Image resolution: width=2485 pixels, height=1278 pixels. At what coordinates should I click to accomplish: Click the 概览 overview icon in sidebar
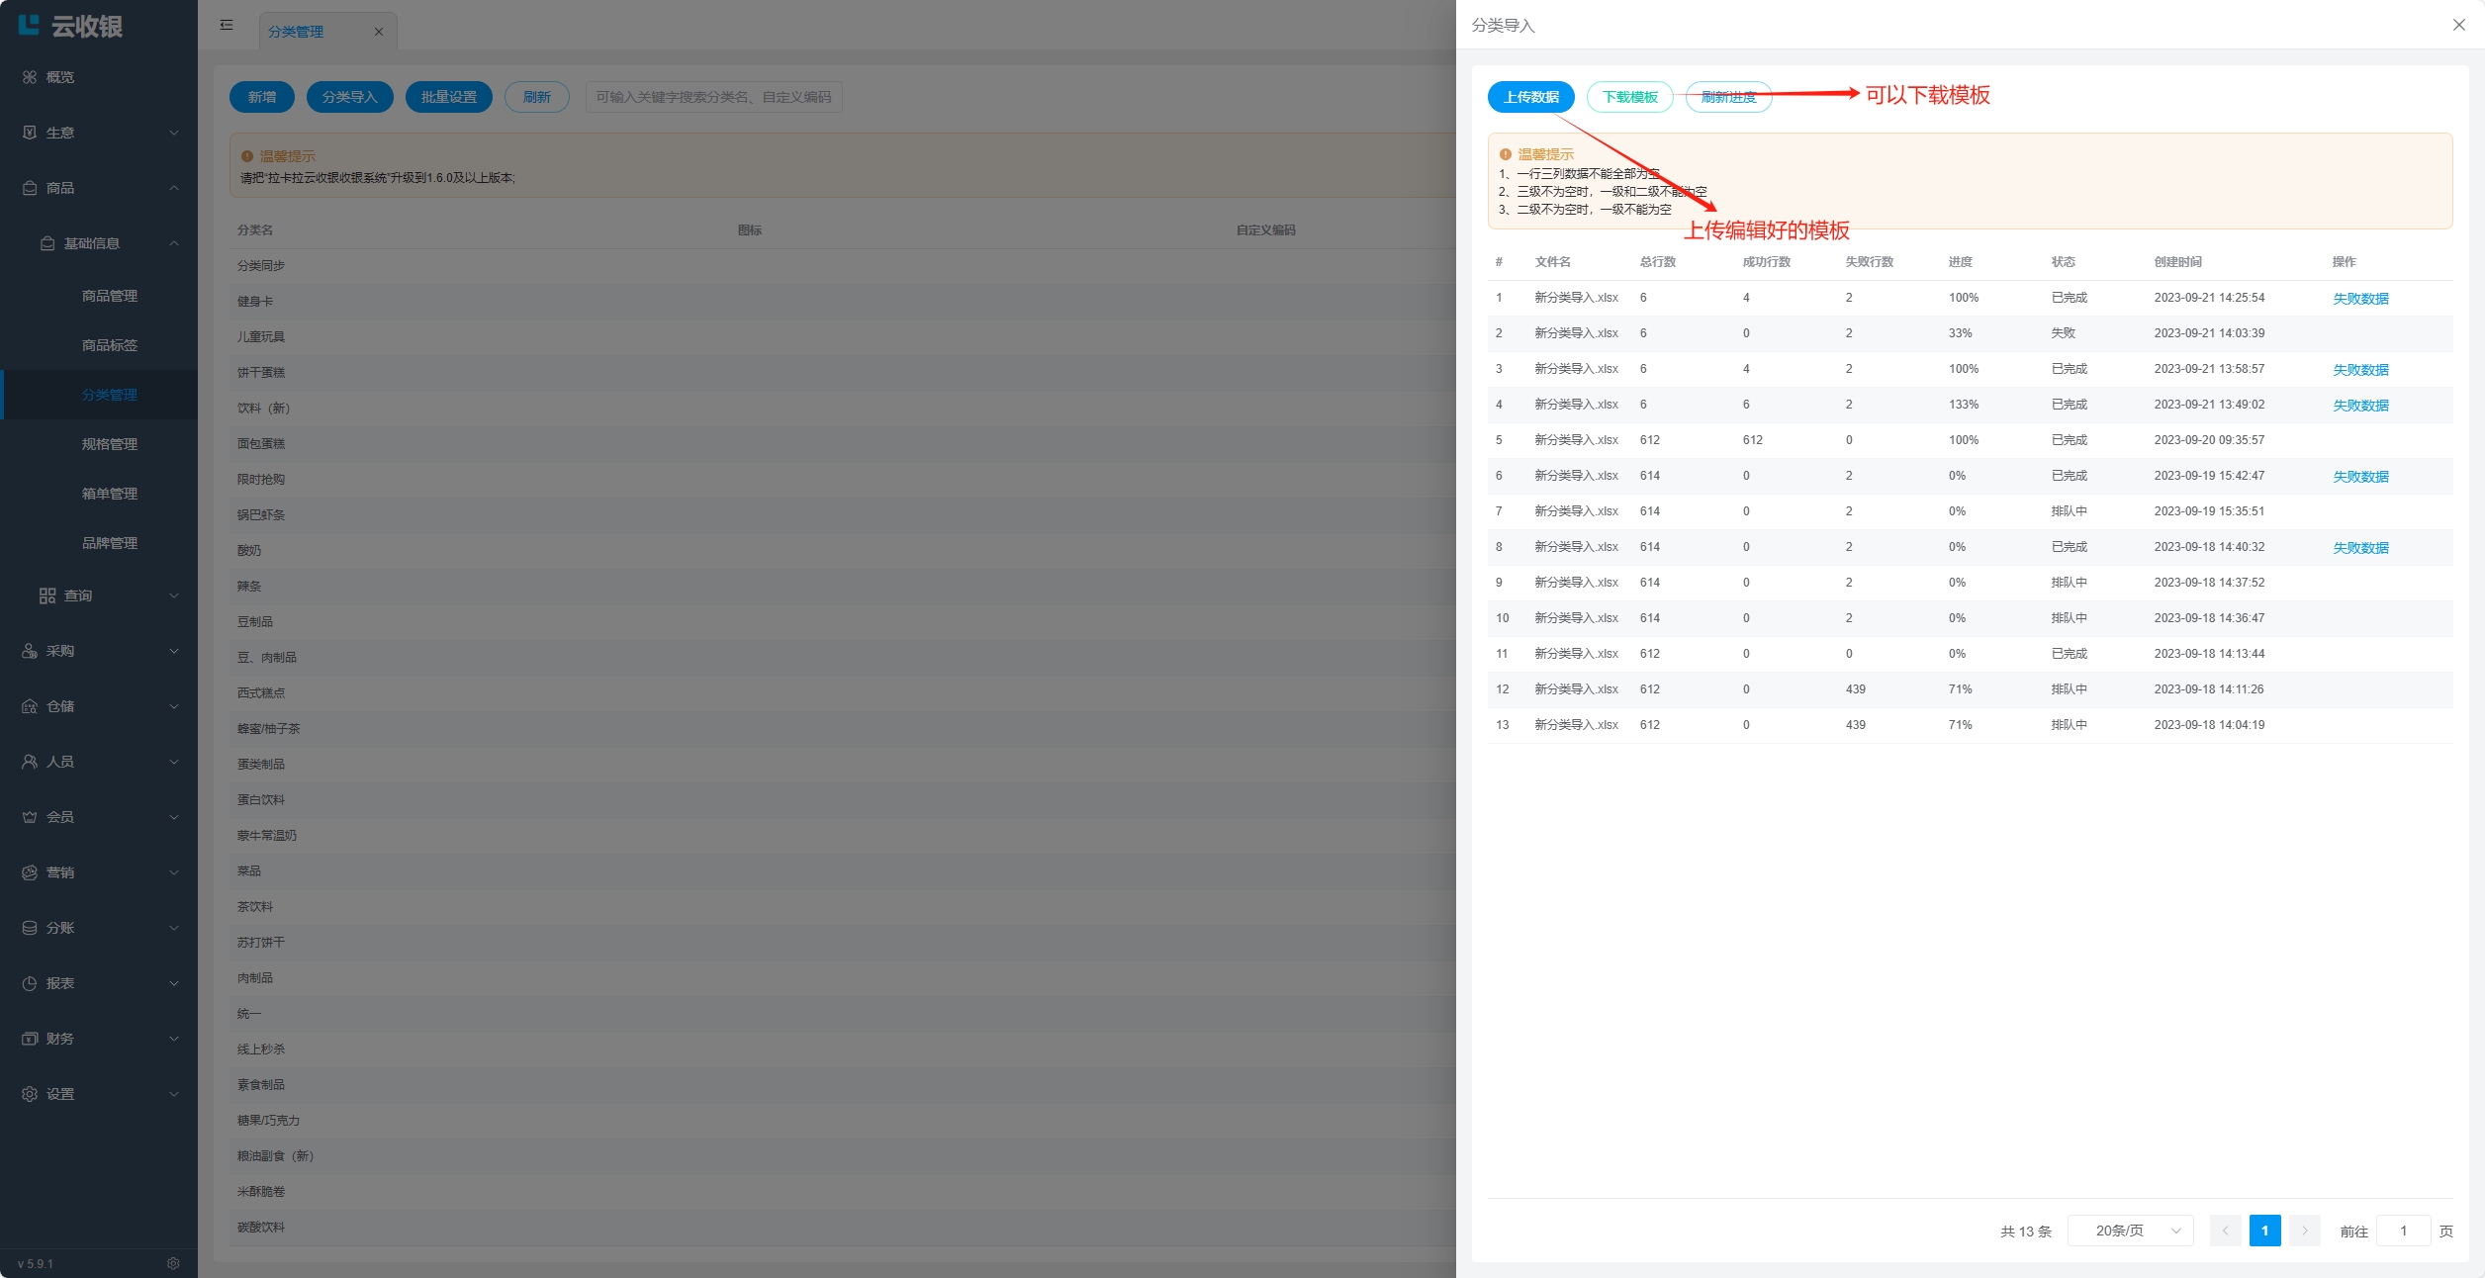click(30, 77)
